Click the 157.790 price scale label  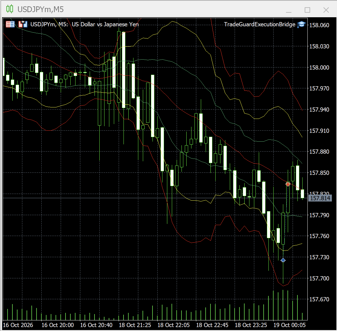(319, 215)
